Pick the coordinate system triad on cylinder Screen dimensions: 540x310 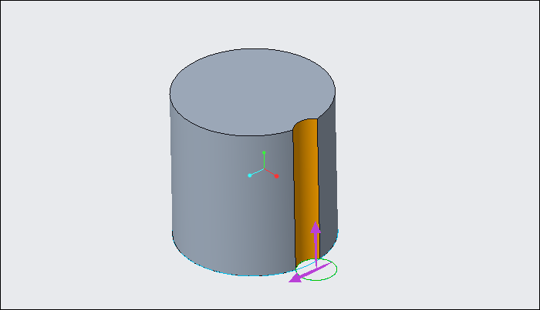pos(264,165)
